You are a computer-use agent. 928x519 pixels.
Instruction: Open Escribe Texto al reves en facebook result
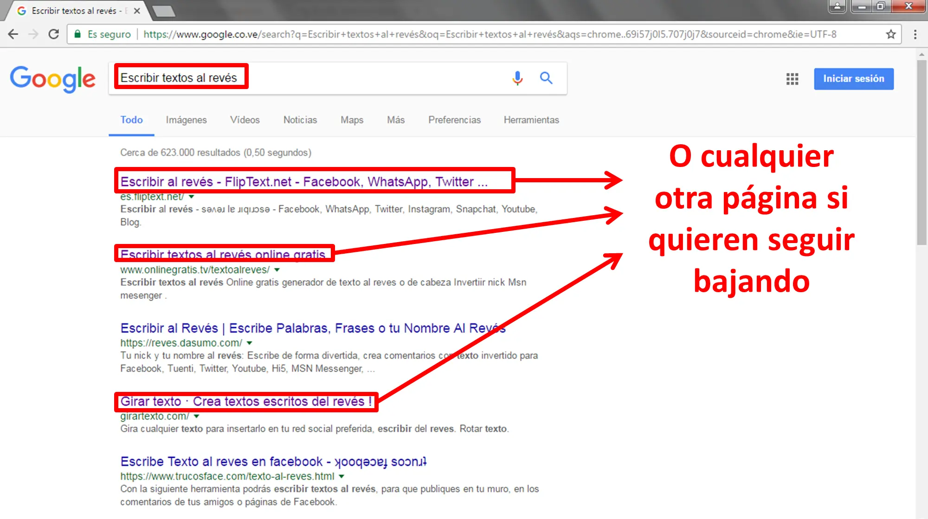(x=273, y=461)
